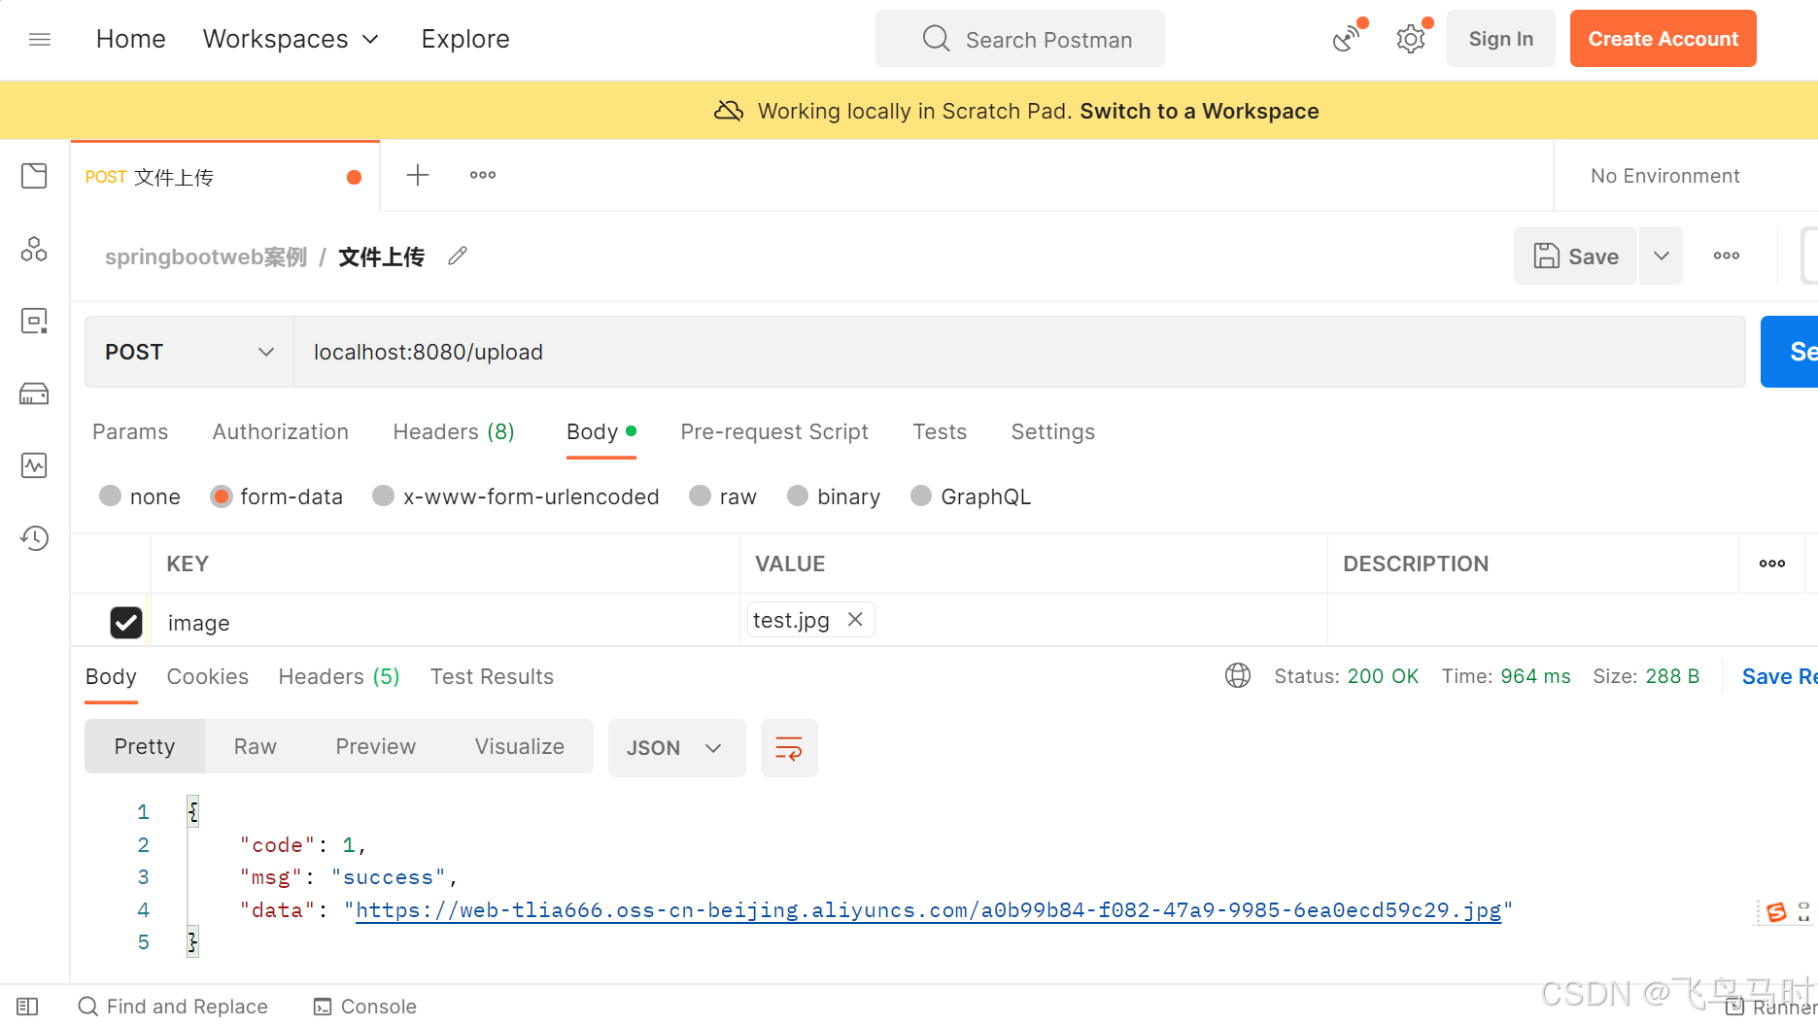The image size is (1818, 1025).
Task: Open tab options three-dot menu
Action: pos(483,175)
